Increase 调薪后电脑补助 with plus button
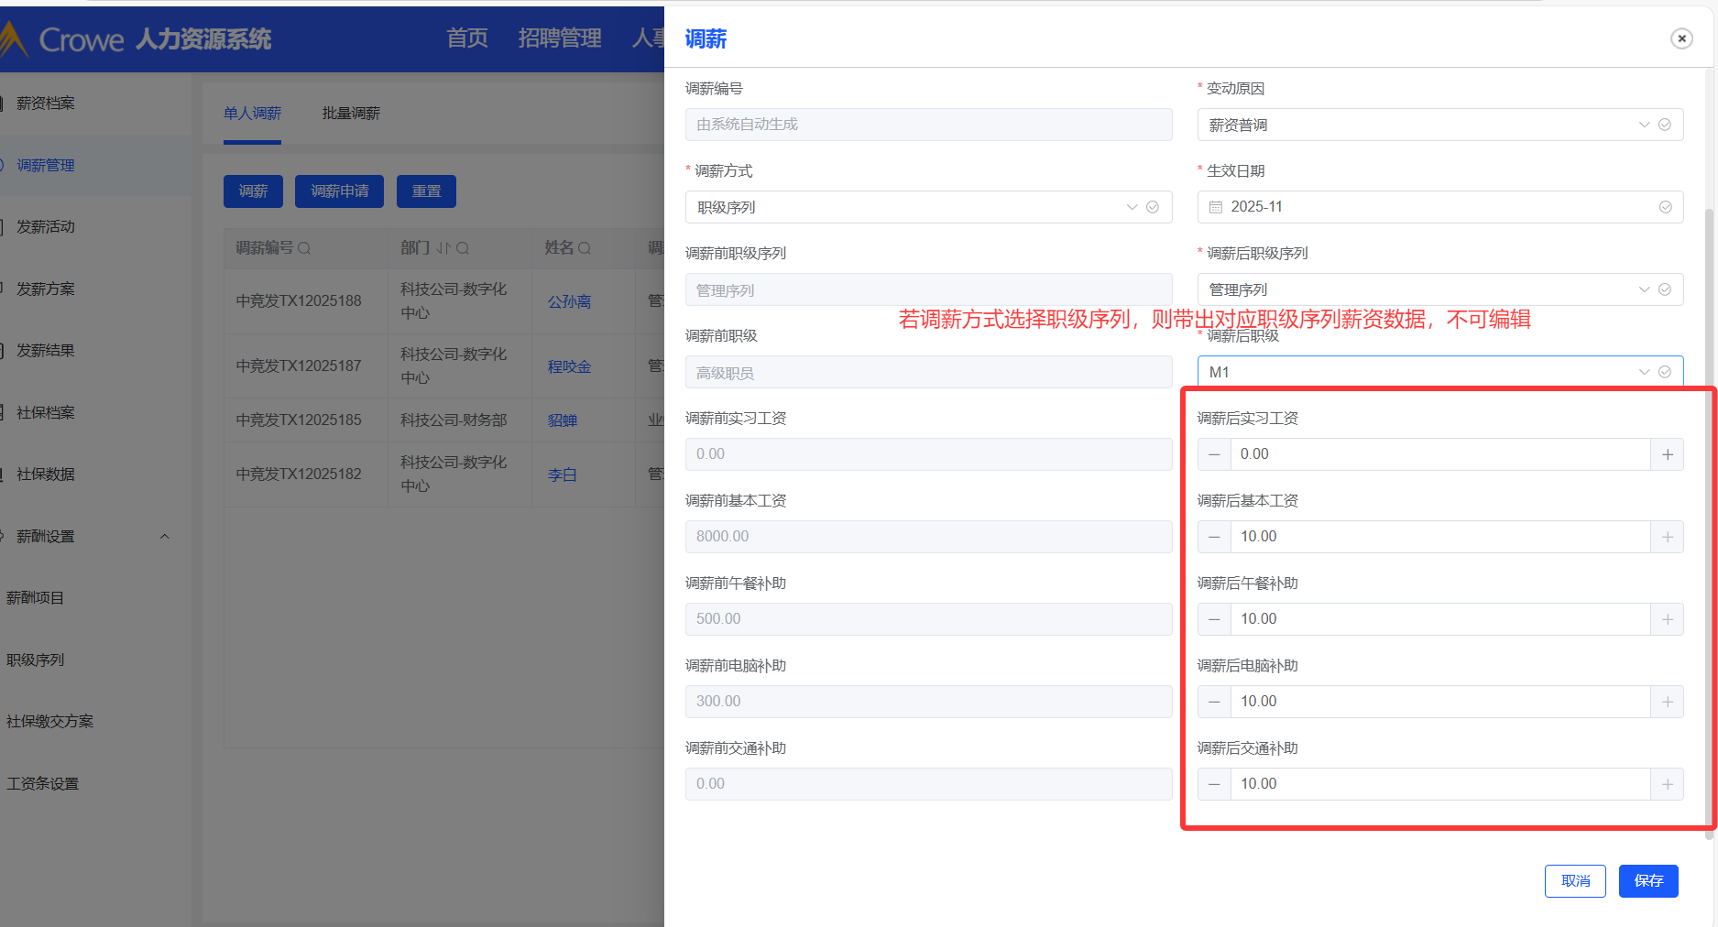 (x=1668, y=702)
